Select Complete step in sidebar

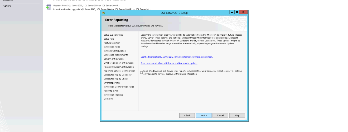[x=108, y=99]
